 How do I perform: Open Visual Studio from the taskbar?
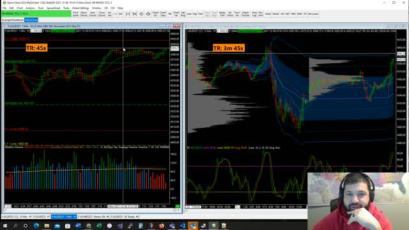120,226
